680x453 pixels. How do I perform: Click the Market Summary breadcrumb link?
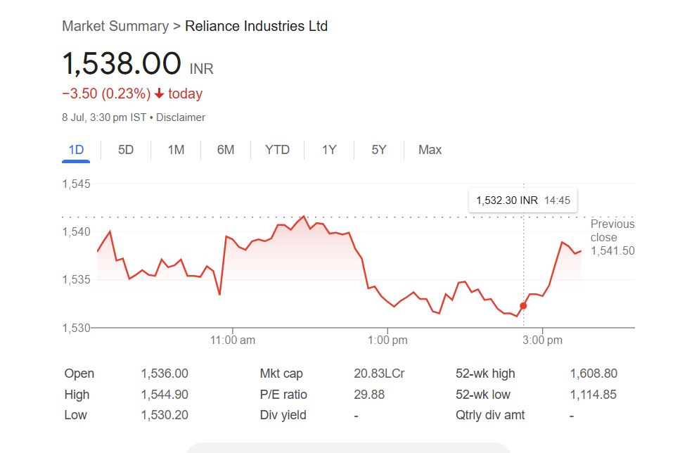tap(115, 27)
